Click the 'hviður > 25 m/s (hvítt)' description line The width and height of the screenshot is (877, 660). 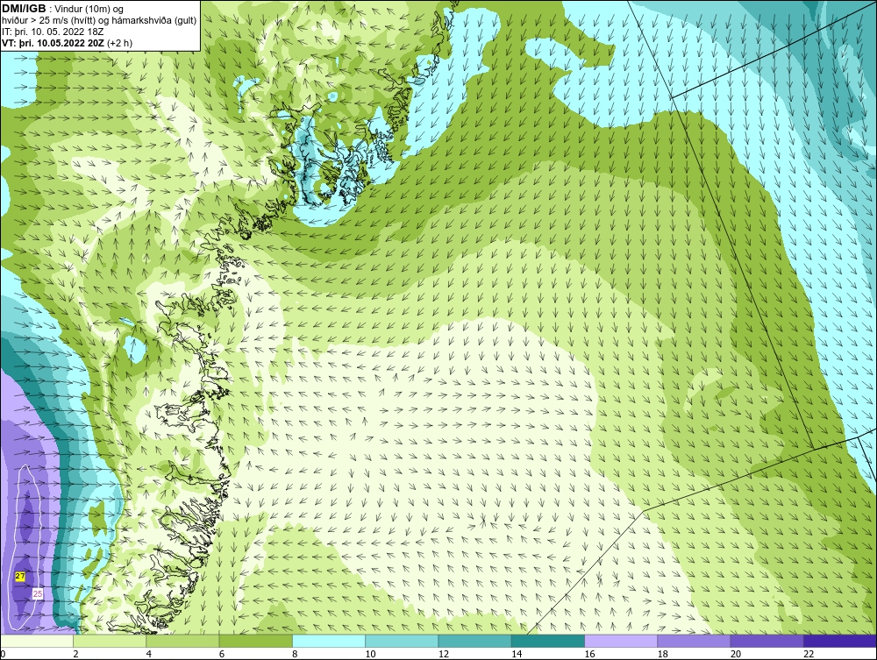tap(99, 21)
